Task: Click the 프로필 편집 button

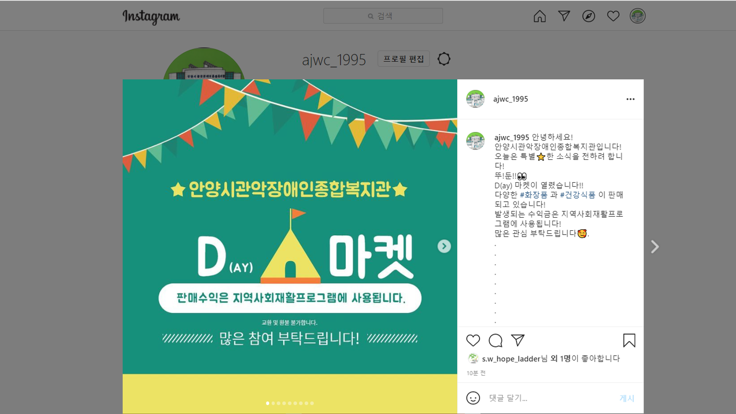Action: point(404,59)
